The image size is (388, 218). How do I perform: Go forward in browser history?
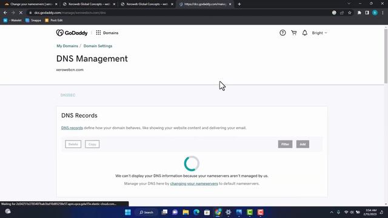pos(13,13)
